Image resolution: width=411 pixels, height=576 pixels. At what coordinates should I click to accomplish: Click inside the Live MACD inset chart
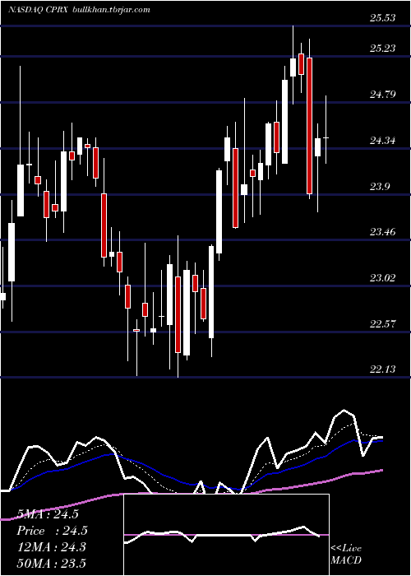point(226,535)
